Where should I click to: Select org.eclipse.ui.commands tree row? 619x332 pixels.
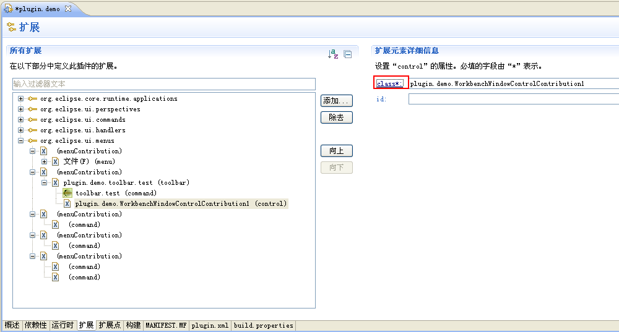(82, 120)
